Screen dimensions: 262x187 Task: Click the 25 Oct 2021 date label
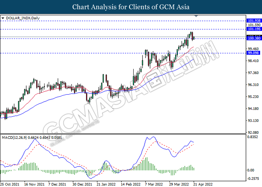click(x=10, y=184)
